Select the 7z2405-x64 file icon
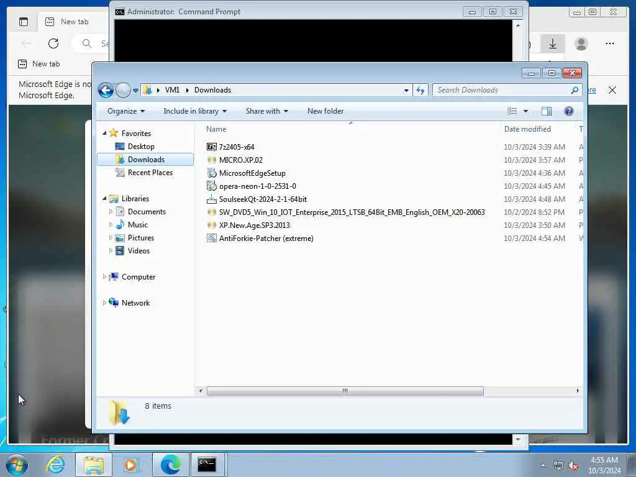Image resolution: width=636 pixels, height=477 pixels. [211, 147]
